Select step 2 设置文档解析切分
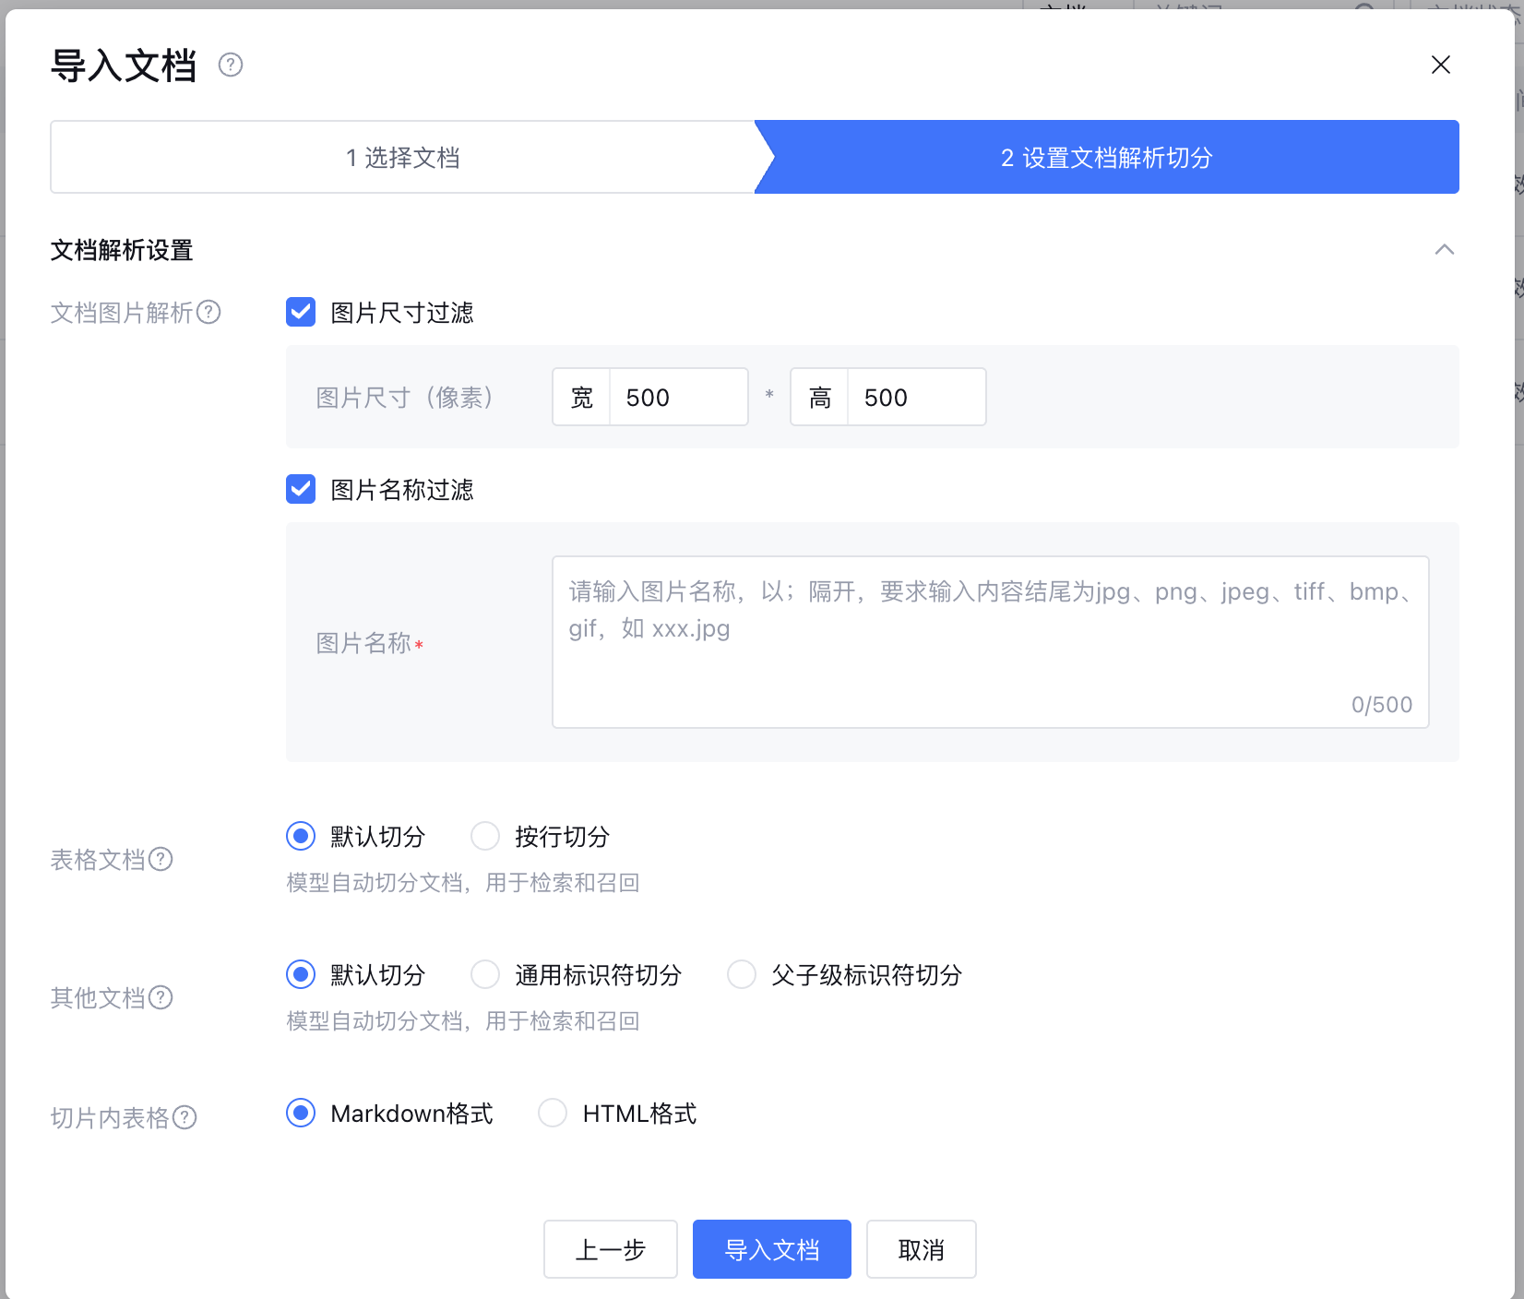The height and width of the screenshot is (1299, 1524). point(1107,157)
